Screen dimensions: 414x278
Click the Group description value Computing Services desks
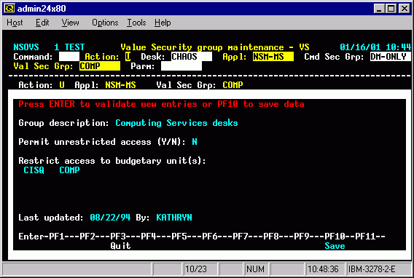coord(176,123)
